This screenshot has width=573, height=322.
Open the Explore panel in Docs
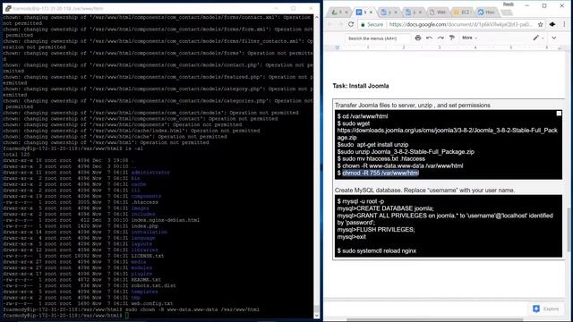[546, 309]
